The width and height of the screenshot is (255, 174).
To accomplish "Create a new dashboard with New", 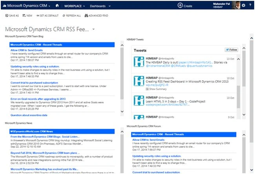I will [x=27, y=16].
